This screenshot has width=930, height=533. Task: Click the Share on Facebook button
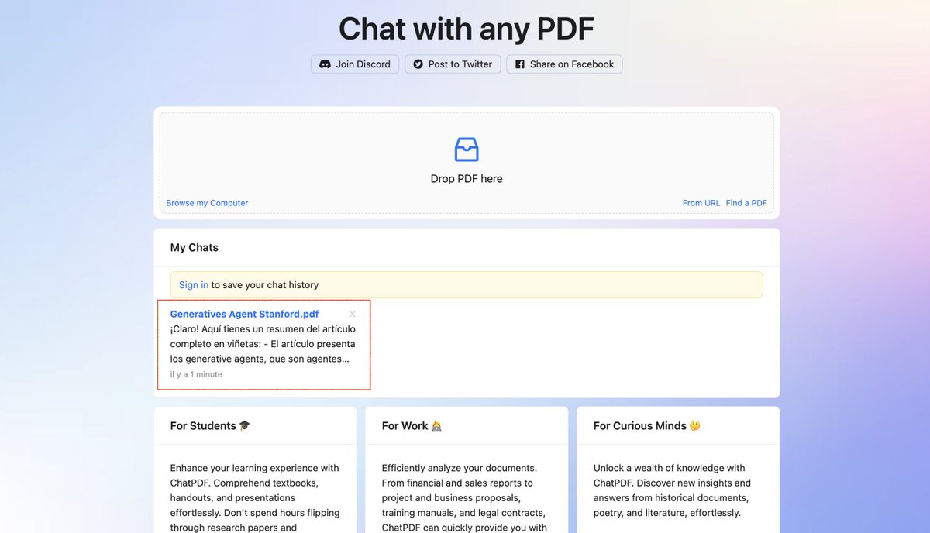tap(564, 64)
